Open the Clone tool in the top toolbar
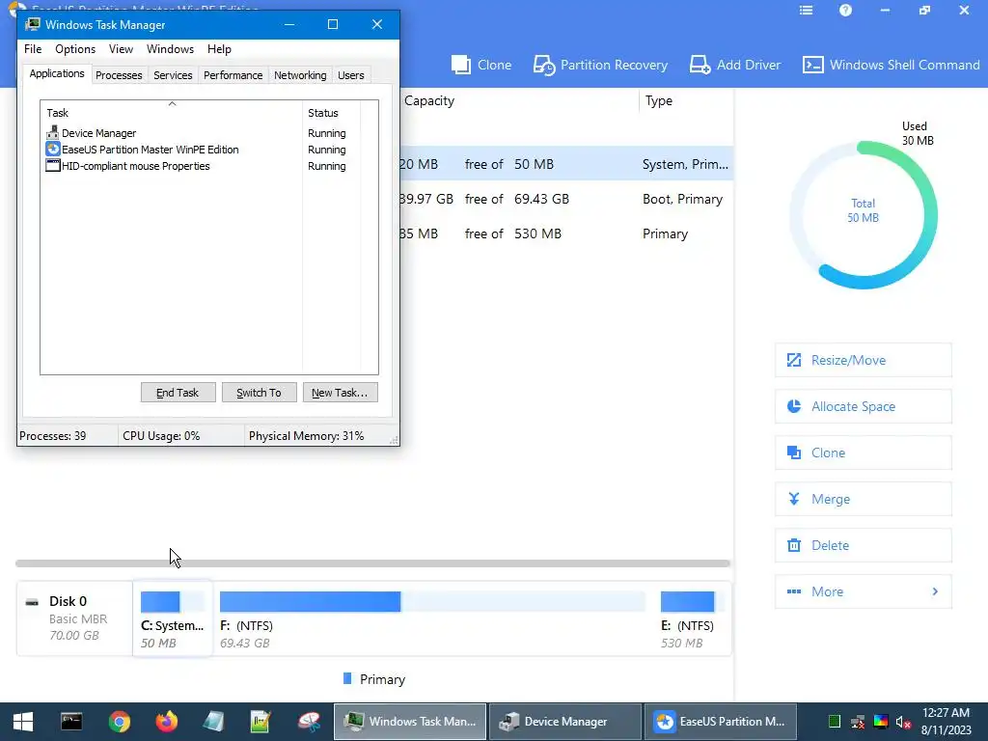Screen dimensions: 988x741 tap(481, 65)
